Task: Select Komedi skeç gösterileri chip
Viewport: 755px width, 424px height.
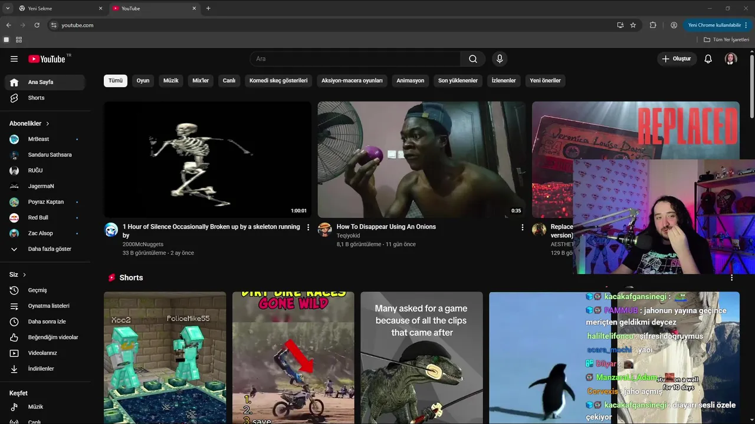Action: (x=278, y=81)
